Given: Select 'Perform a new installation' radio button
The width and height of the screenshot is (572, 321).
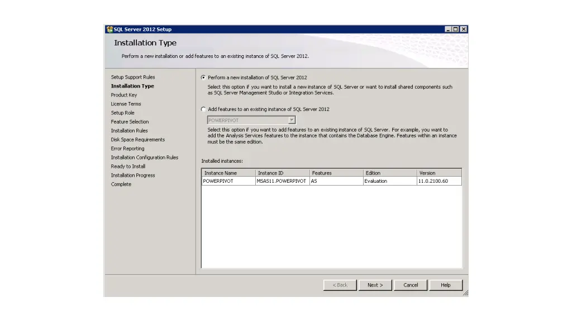Looking at the screenshot, I should tap(203, 78).
